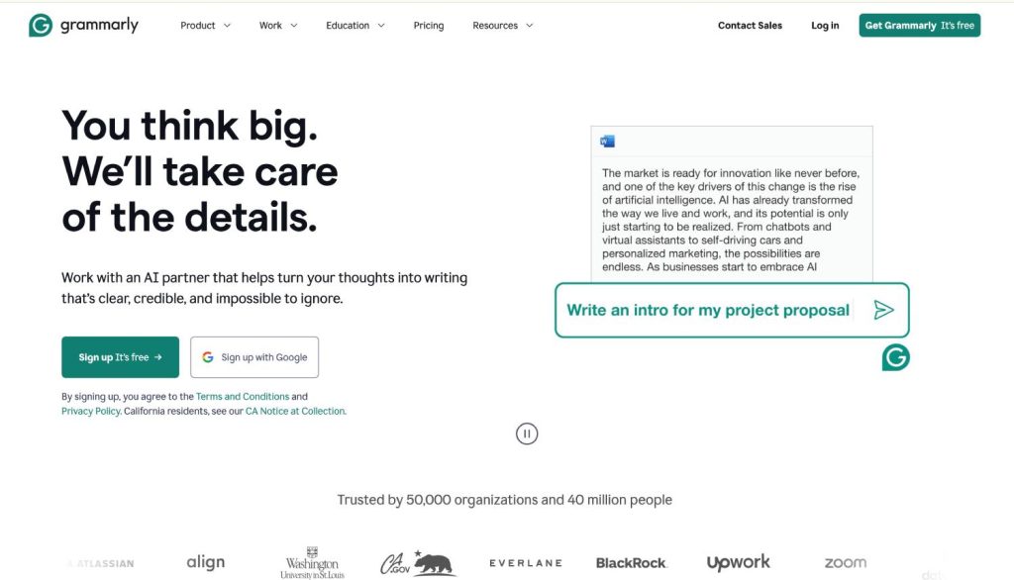Open the Resources dropdown
Screen dimensions: 1014x580
[502, 25]
